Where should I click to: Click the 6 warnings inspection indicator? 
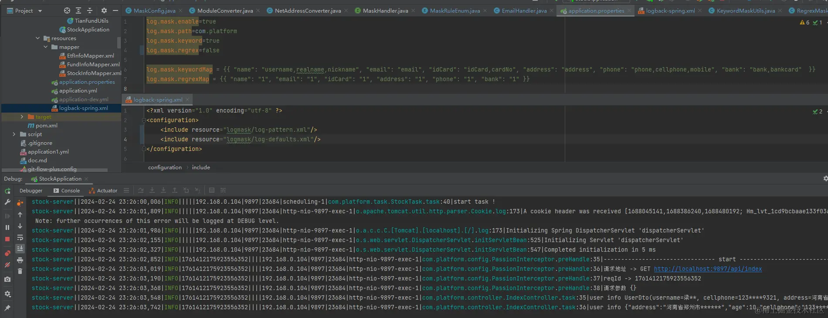click(x=804, y=22)
